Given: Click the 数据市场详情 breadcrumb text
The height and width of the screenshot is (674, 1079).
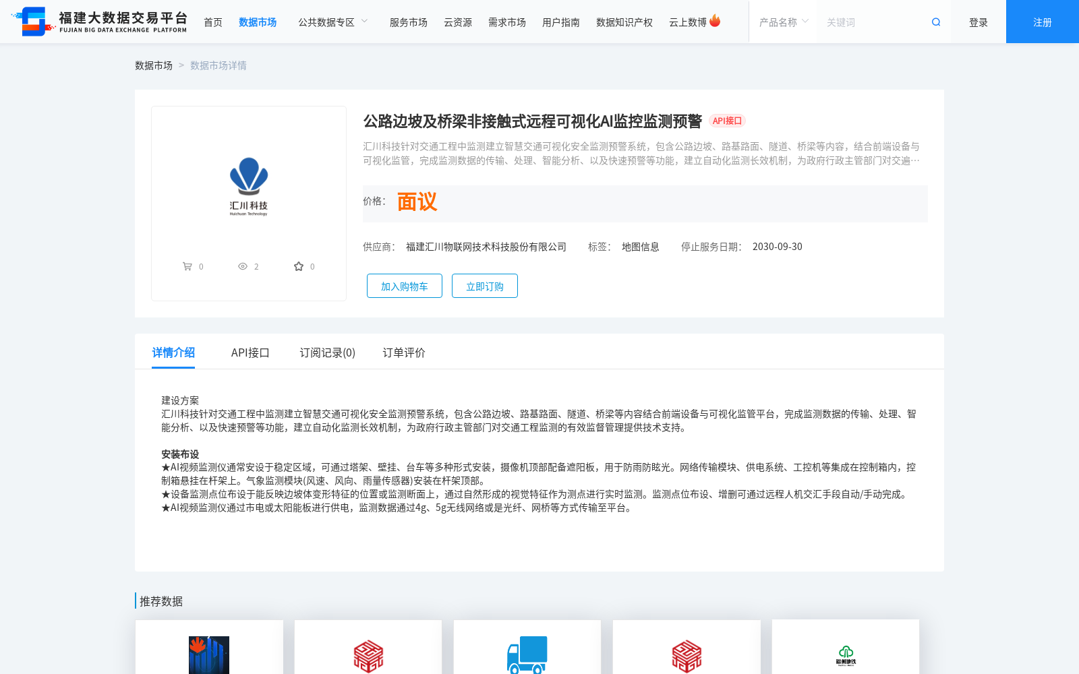Looking at the screenshot, I should pos(218,65).
